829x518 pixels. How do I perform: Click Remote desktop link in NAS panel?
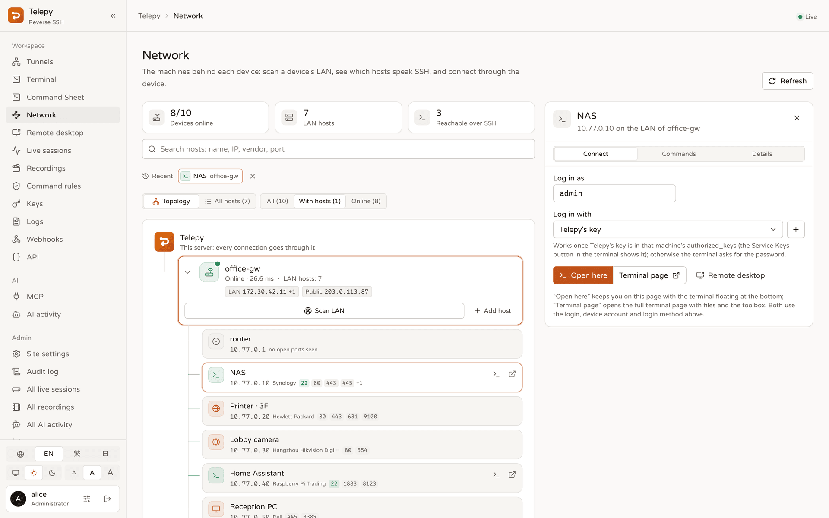[731, 275]
